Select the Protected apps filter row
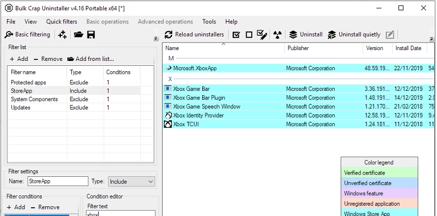 (x=80, y=82)
